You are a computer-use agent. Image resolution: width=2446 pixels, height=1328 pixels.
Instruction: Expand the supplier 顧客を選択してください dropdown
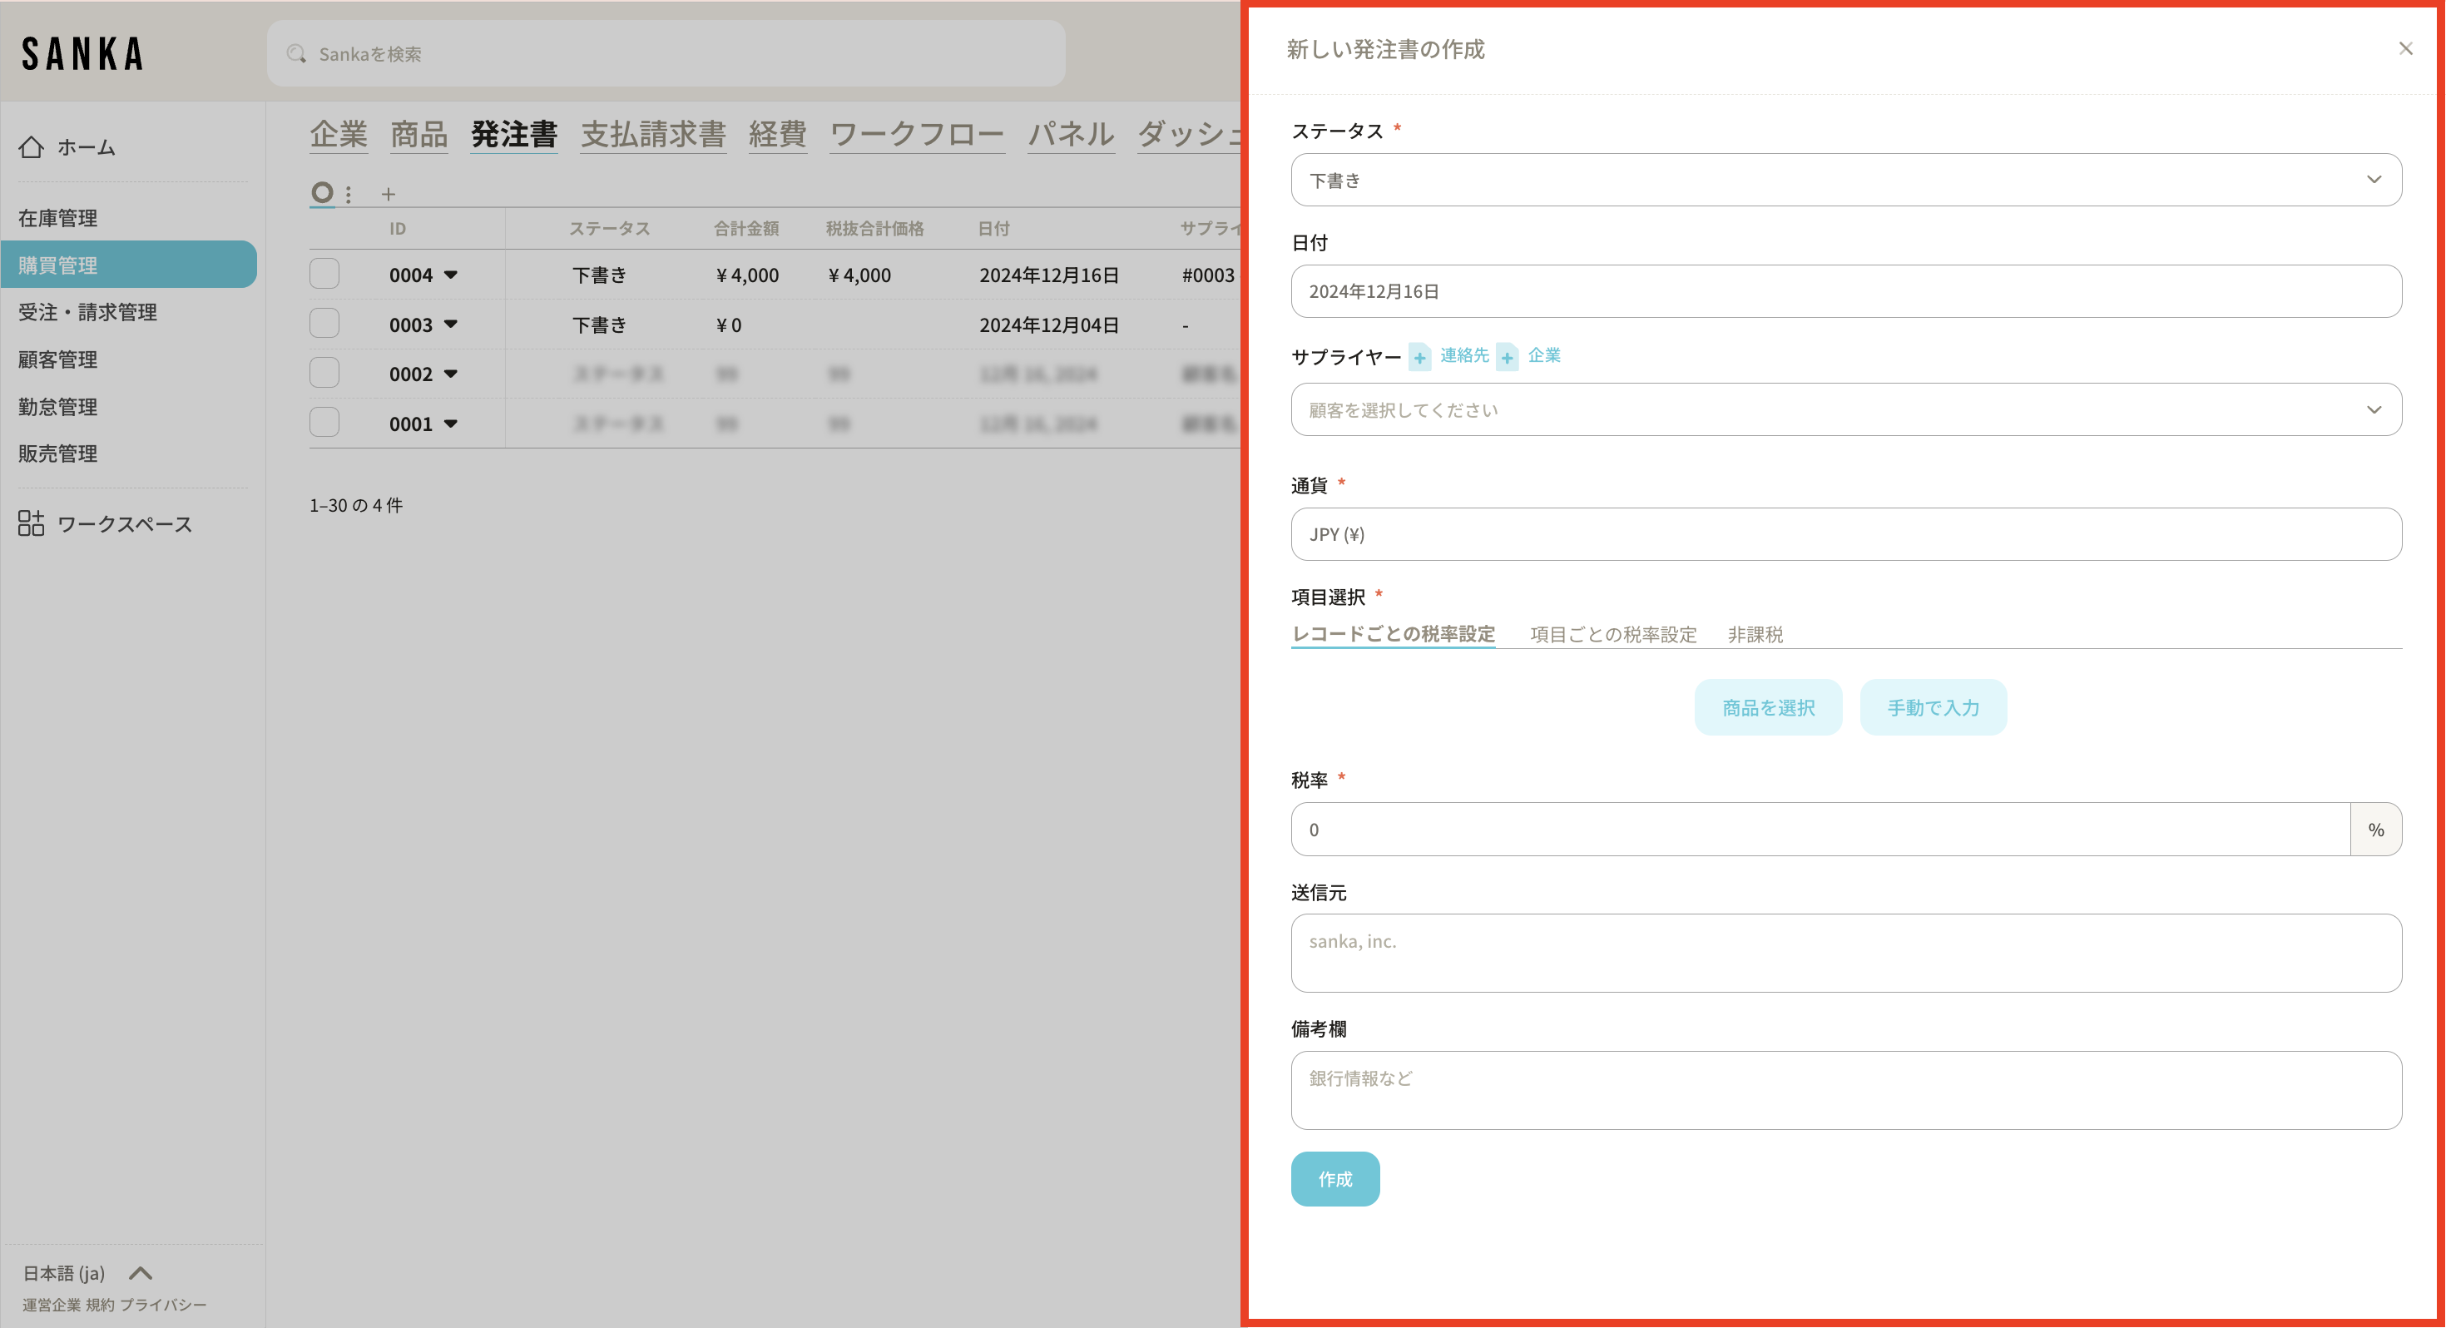[x=1845, y=410]
